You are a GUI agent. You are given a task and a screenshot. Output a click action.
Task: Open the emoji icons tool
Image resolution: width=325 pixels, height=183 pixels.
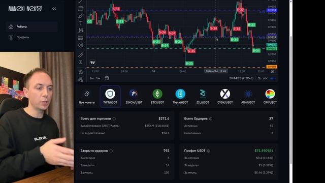coord(81,45)
